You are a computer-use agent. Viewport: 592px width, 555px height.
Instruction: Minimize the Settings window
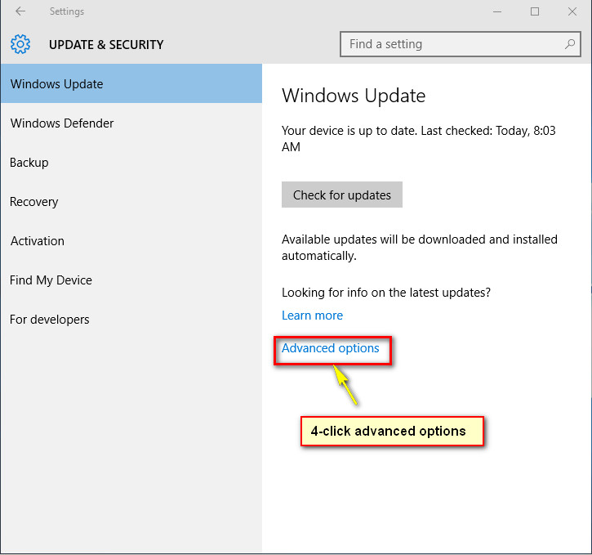tap(497, 11)
